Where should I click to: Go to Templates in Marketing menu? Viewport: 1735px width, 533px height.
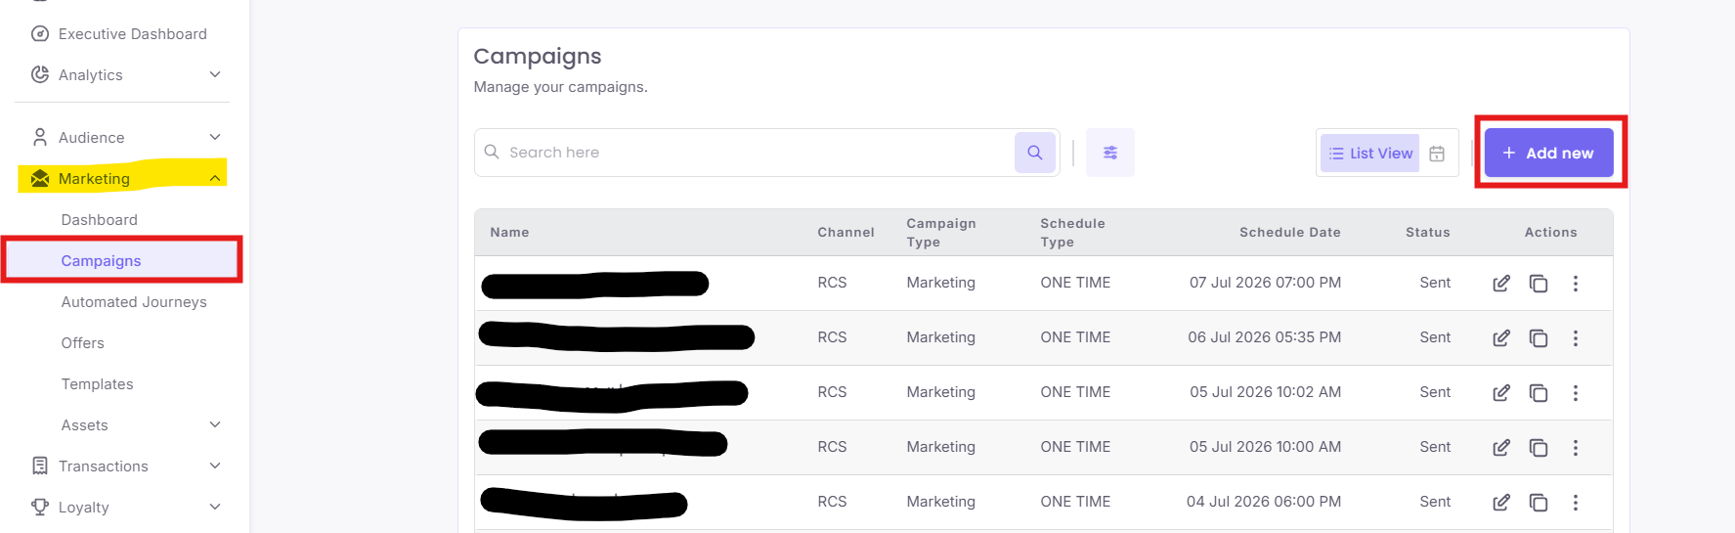click(x=97, y=384)
